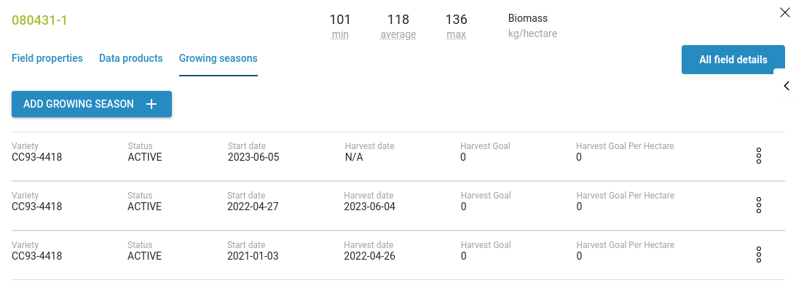This screenshot has width=796, height=296.
Task: Switch to Field properties tab
Action: pos(47,58)
